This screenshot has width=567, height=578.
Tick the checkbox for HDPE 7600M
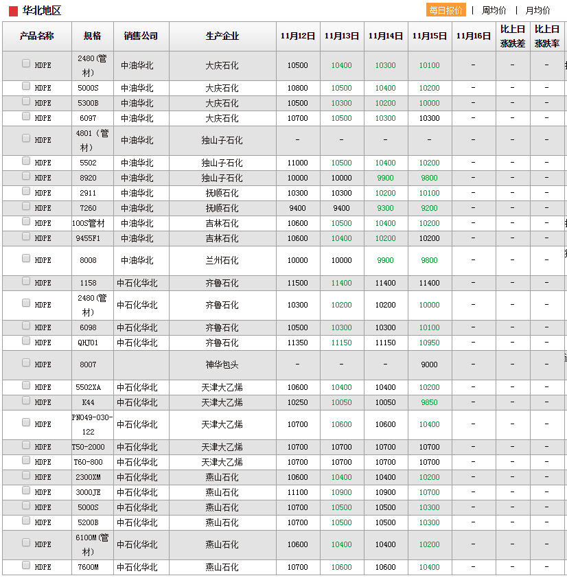(26, 565)
